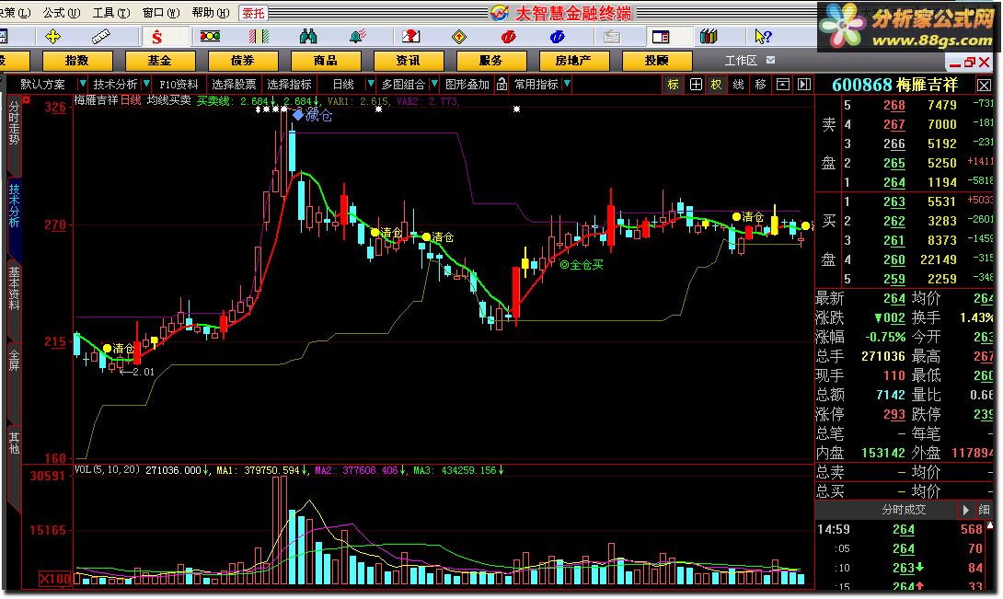Toggle the 标 chart marker button
1003x599 pixels.
point(673,84)
